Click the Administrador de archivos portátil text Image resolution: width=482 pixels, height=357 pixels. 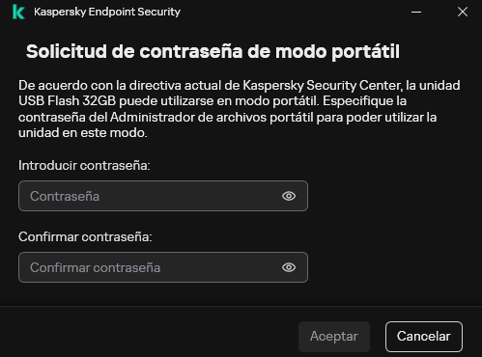pyautogui.click(x=212, y=117)
